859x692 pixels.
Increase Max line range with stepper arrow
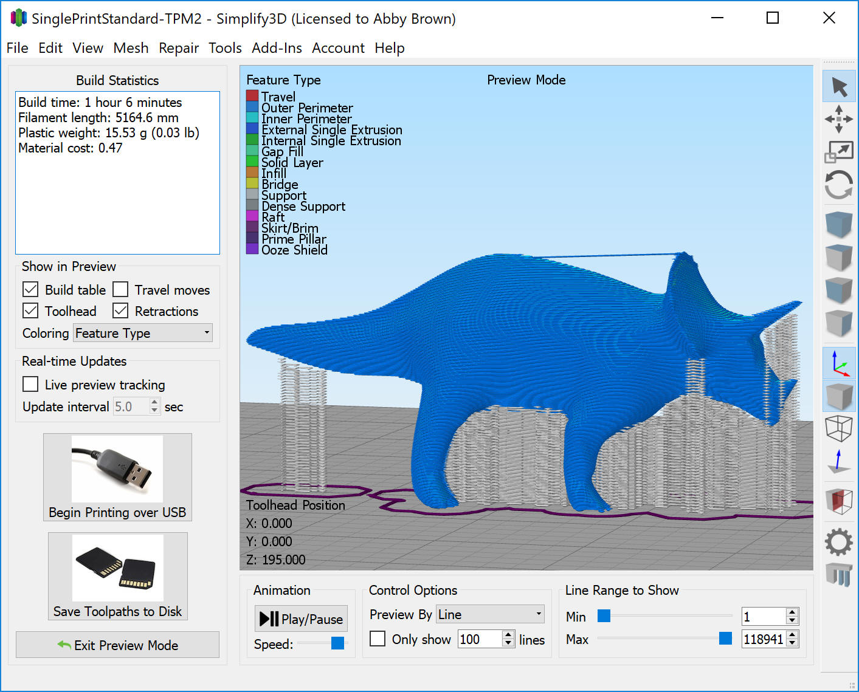point(792,635)
